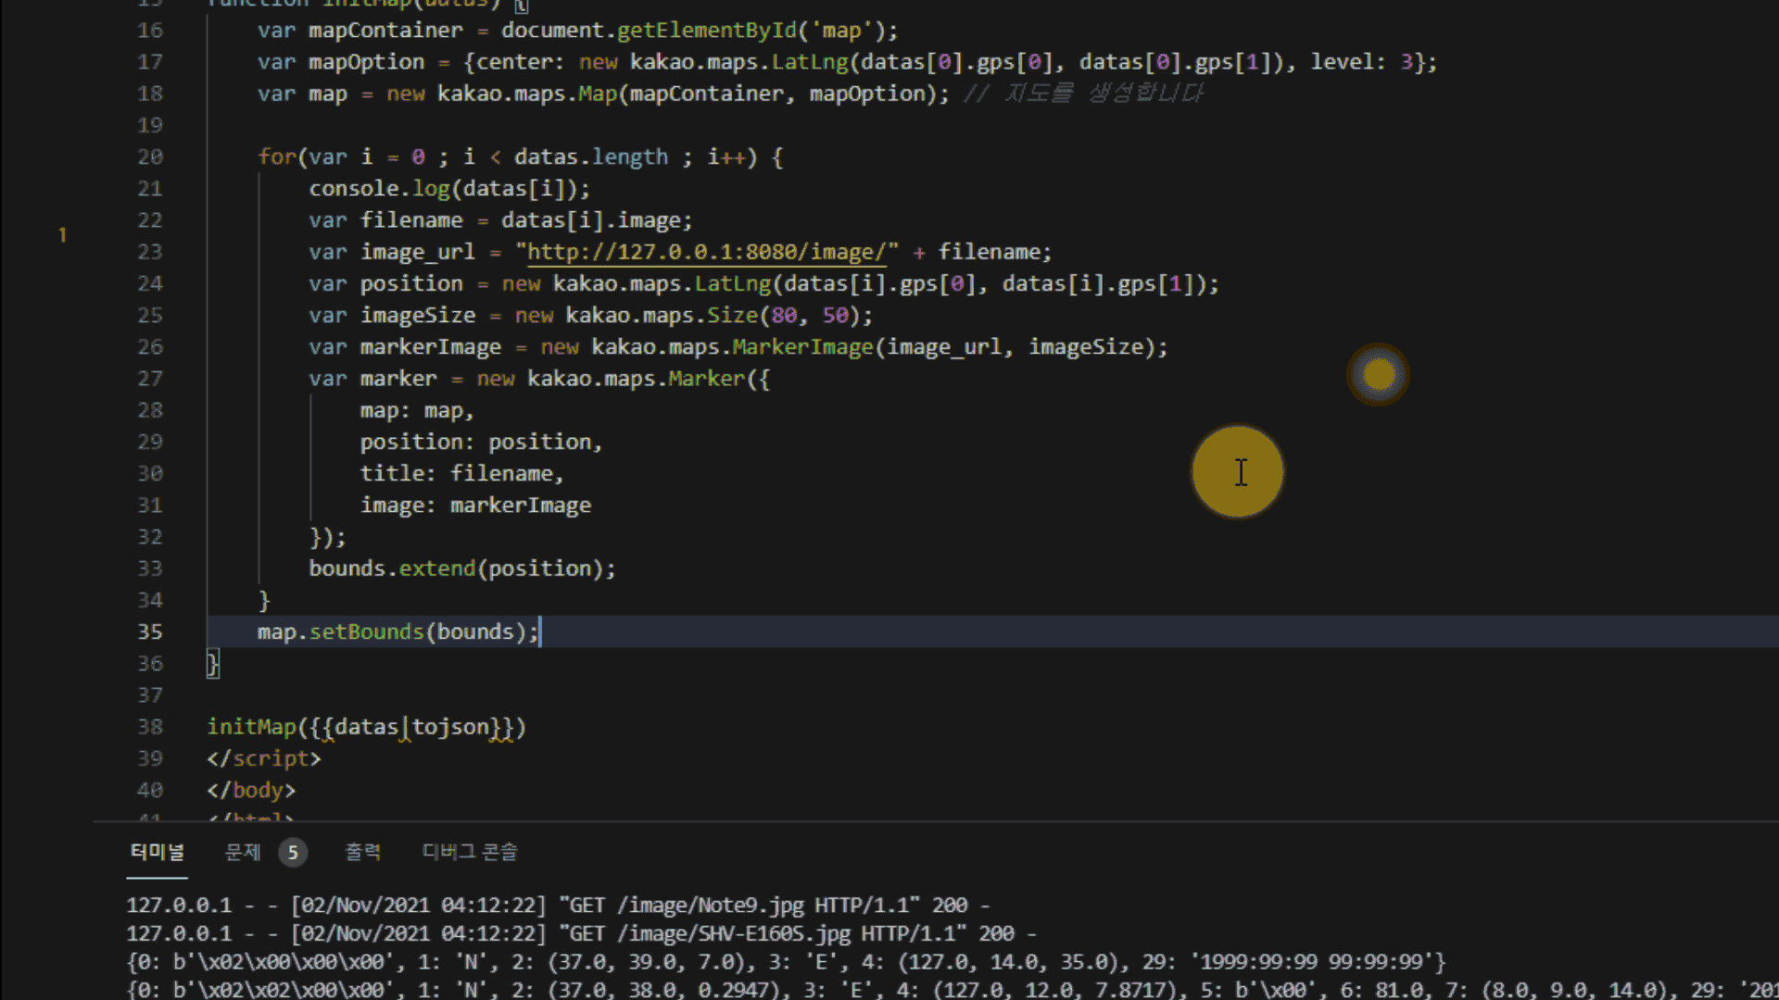1779x1000 pixels.
Task: Click console.log statement on line 21
Action: coord(448,189)
